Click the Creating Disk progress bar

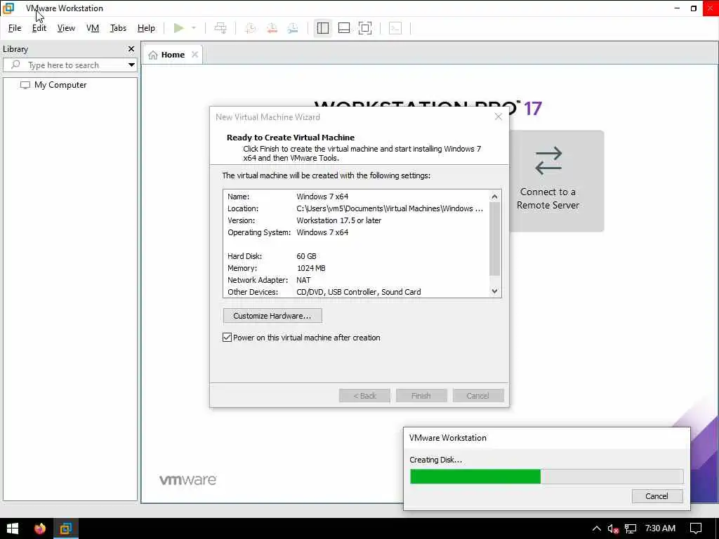pos(546,477)
